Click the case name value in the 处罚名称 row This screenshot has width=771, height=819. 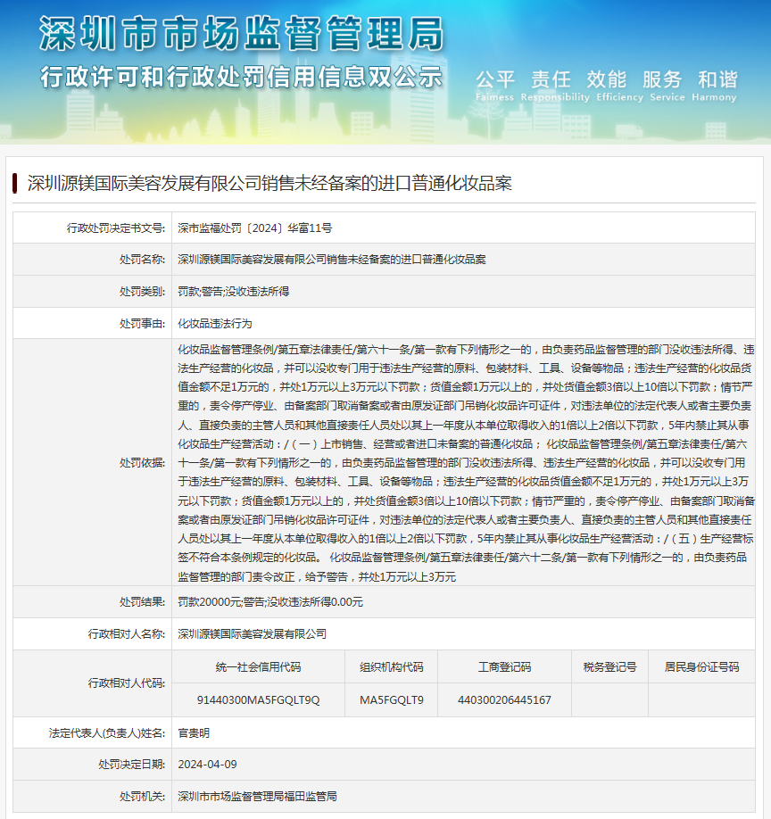332,259
